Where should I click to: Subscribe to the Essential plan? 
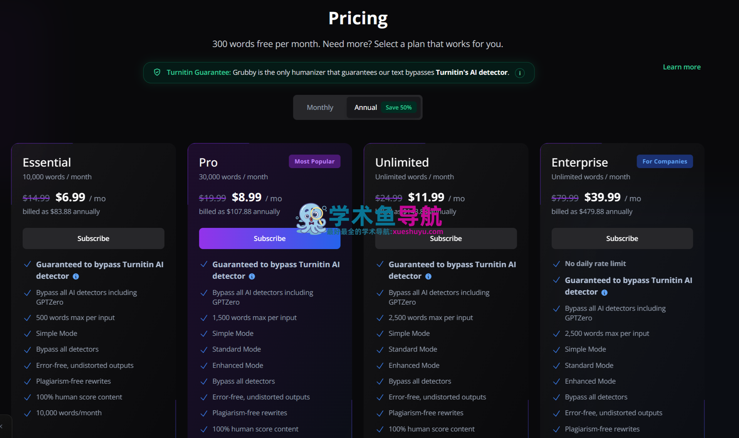93,239
